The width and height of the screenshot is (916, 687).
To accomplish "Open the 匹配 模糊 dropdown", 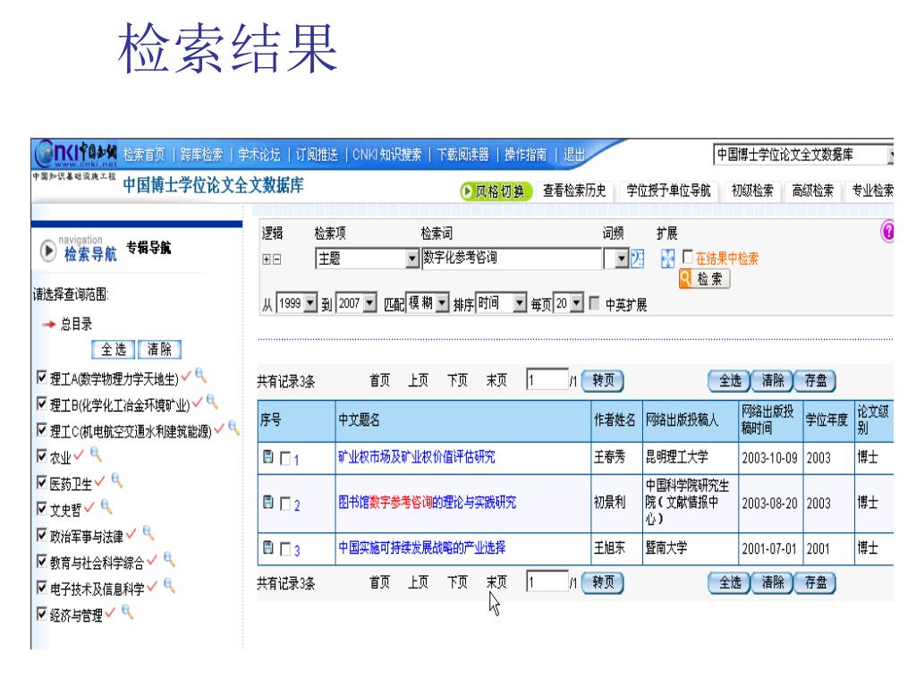I will click(x=442, y=302).
